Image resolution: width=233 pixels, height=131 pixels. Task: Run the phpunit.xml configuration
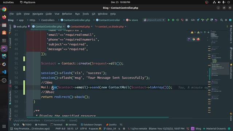point(169,20)
